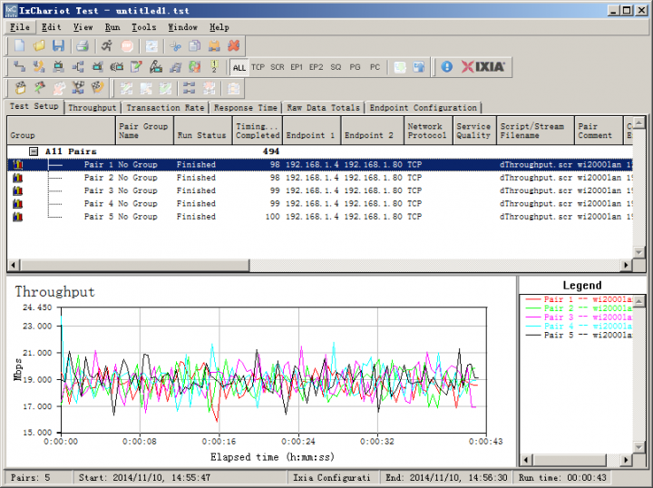
Task: Toggle the TCP filter button
Action: [x=258, y=67]
